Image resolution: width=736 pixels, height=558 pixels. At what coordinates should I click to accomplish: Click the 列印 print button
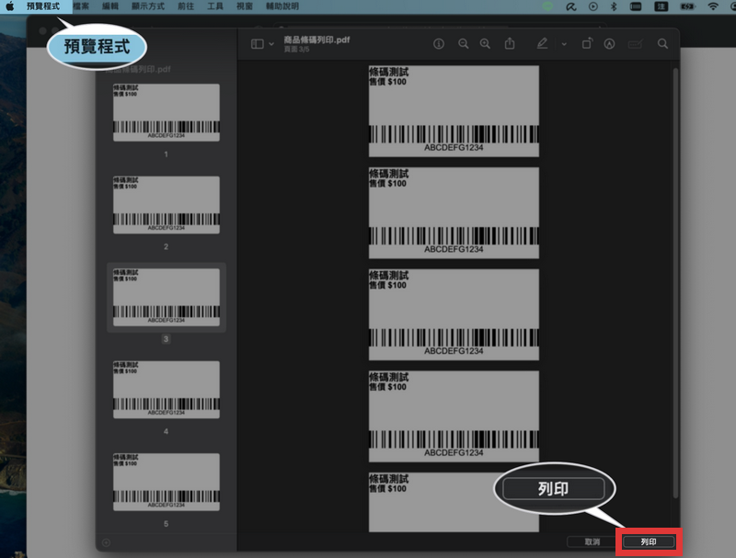tap(649, 542)
